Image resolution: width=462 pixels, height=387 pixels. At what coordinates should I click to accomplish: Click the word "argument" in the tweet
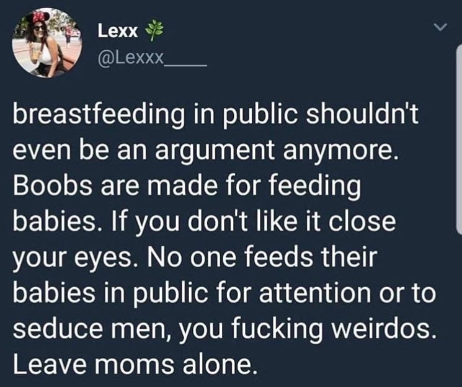click(x=215, y=152)
